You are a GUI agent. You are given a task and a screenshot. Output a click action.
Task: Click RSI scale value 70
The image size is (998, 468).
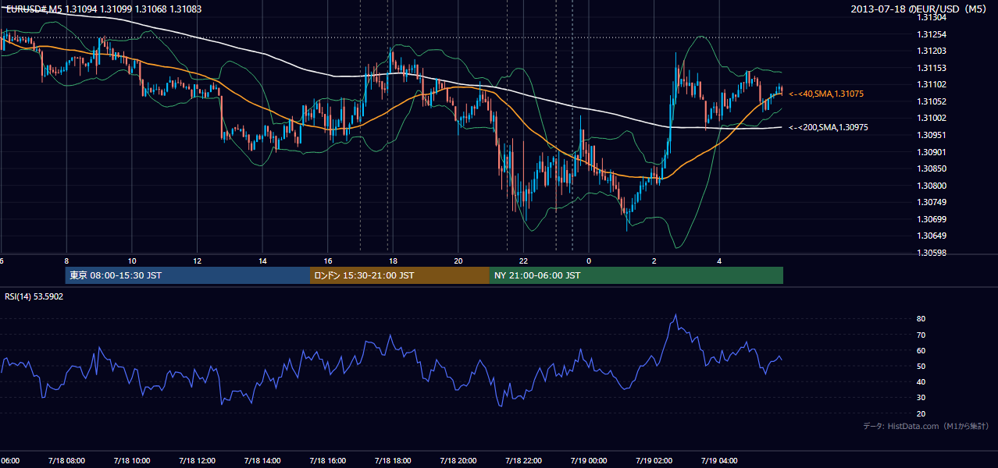pyautogui.click(x=921, y=335)
